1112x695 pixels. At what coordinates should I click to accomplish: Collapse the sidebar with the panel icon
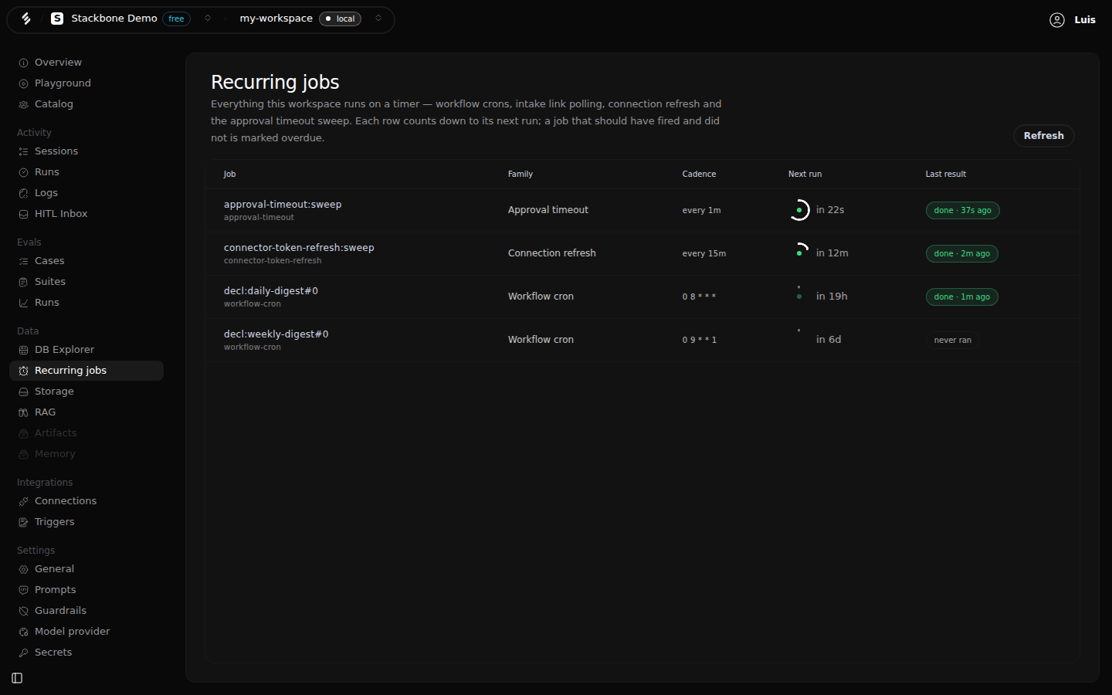click(x=17, y=678)
